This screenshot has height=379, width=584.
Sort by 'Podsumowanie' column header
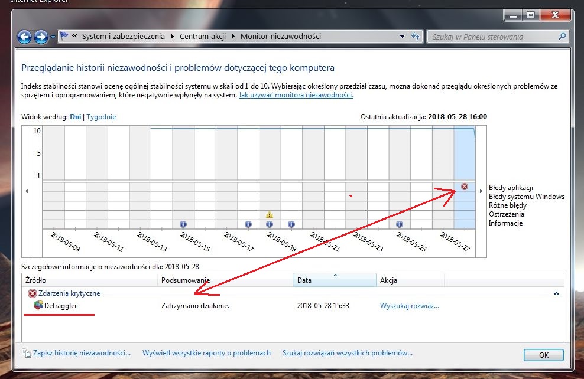click(x=226, y=280)
